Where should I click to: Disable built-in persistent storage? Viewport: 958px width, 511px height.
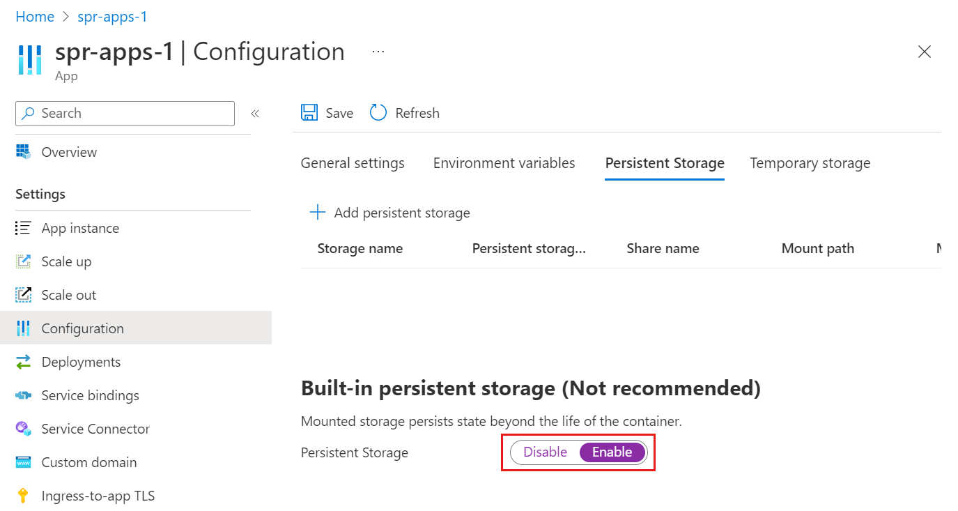(546, 452)
